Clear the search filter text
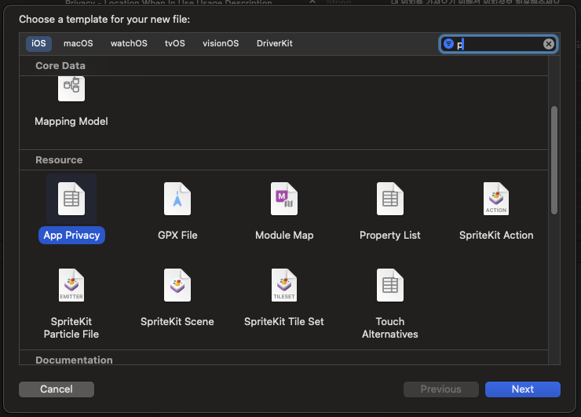581x417 pixels. coord(548,44)
